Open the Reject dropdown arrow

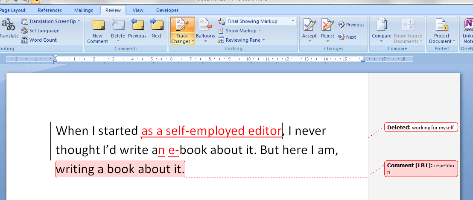[x=327, y=42]
